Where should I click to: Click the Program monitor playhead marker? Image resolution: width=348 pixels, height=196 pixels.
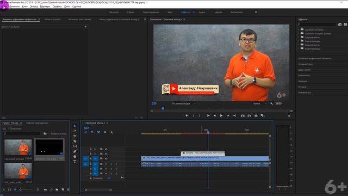[x=163, y=108]
